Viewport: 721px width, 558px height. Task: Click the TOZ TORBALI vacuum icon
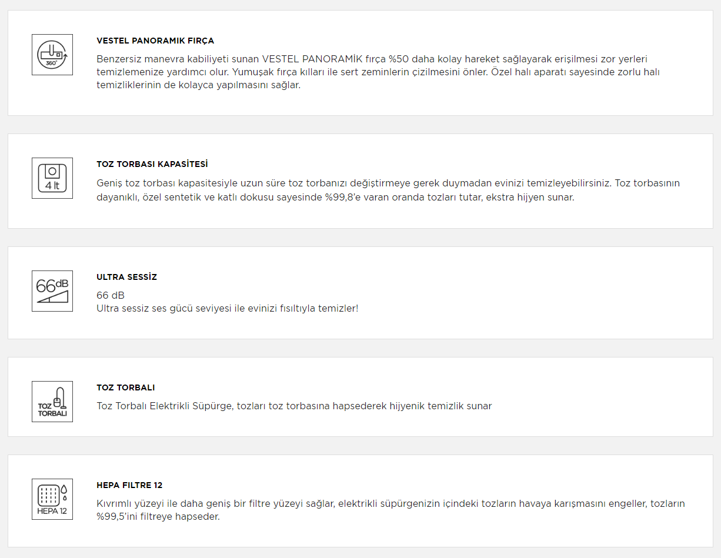(x=52, y=402)
